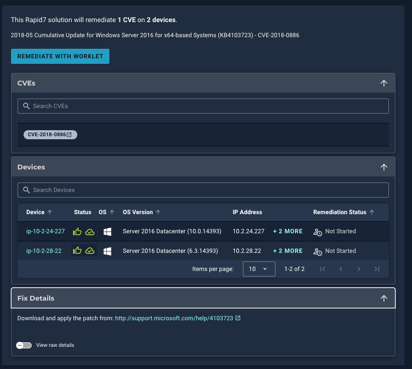This screenshot has height=369, width=412.
Task: Open device ip-10-2-28-22
Action: click(44, 251)
